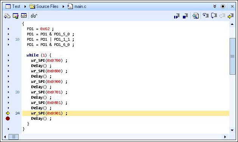Click the wr_SPI(0x0800) call
Viewport: 238px width, 142px height.
47,71
